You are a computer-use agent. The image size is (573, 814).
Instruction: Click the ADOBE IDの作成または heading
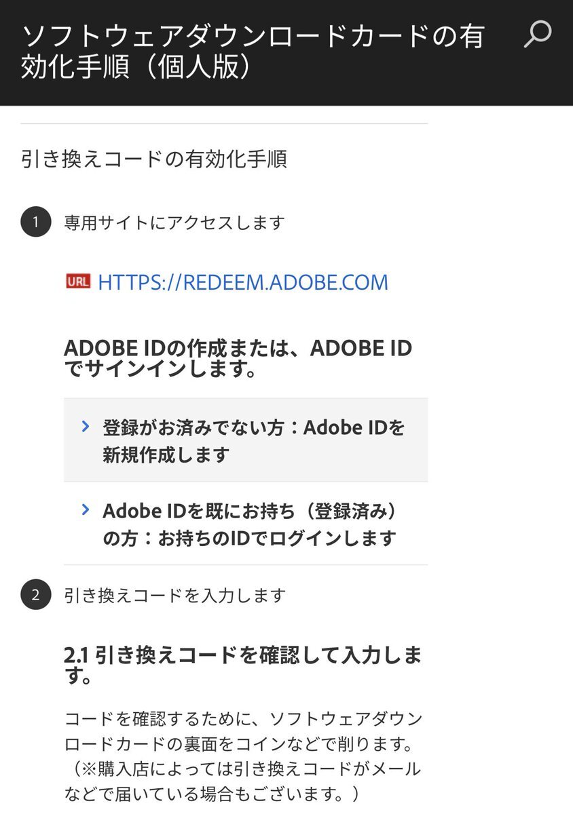click(238, 359)
